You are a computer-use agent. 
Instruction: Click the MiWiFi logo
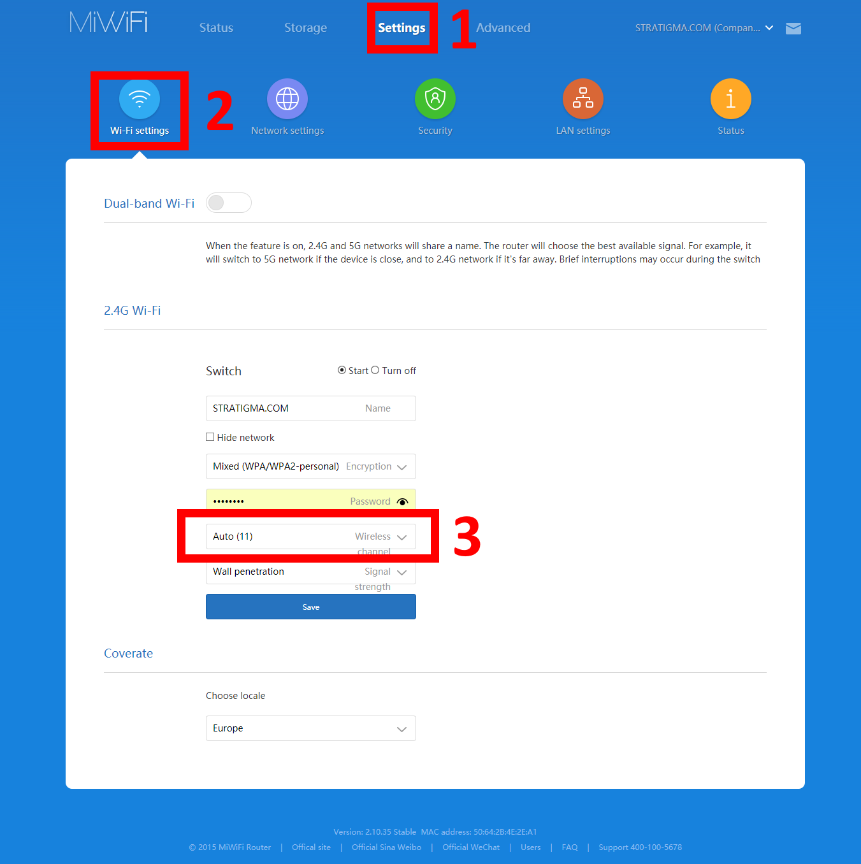(x=108, y=22)
